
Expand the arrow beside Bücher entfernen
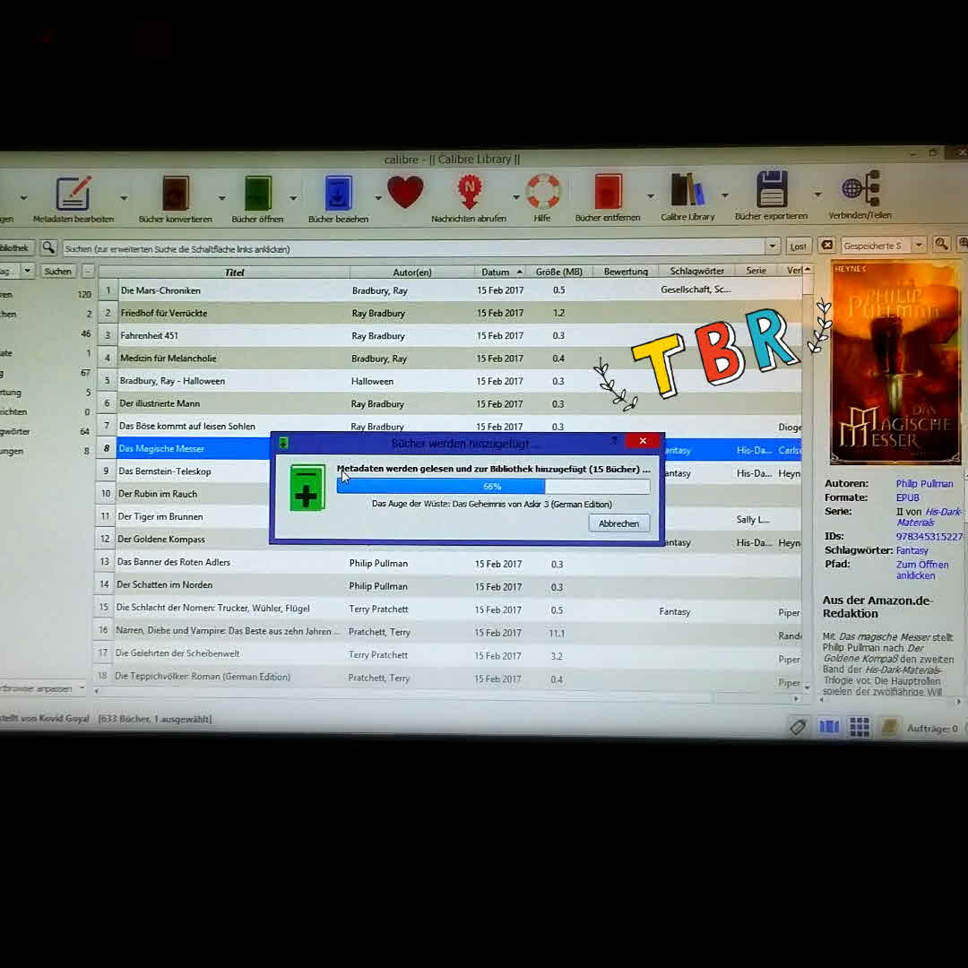click(x=650, y=195)
